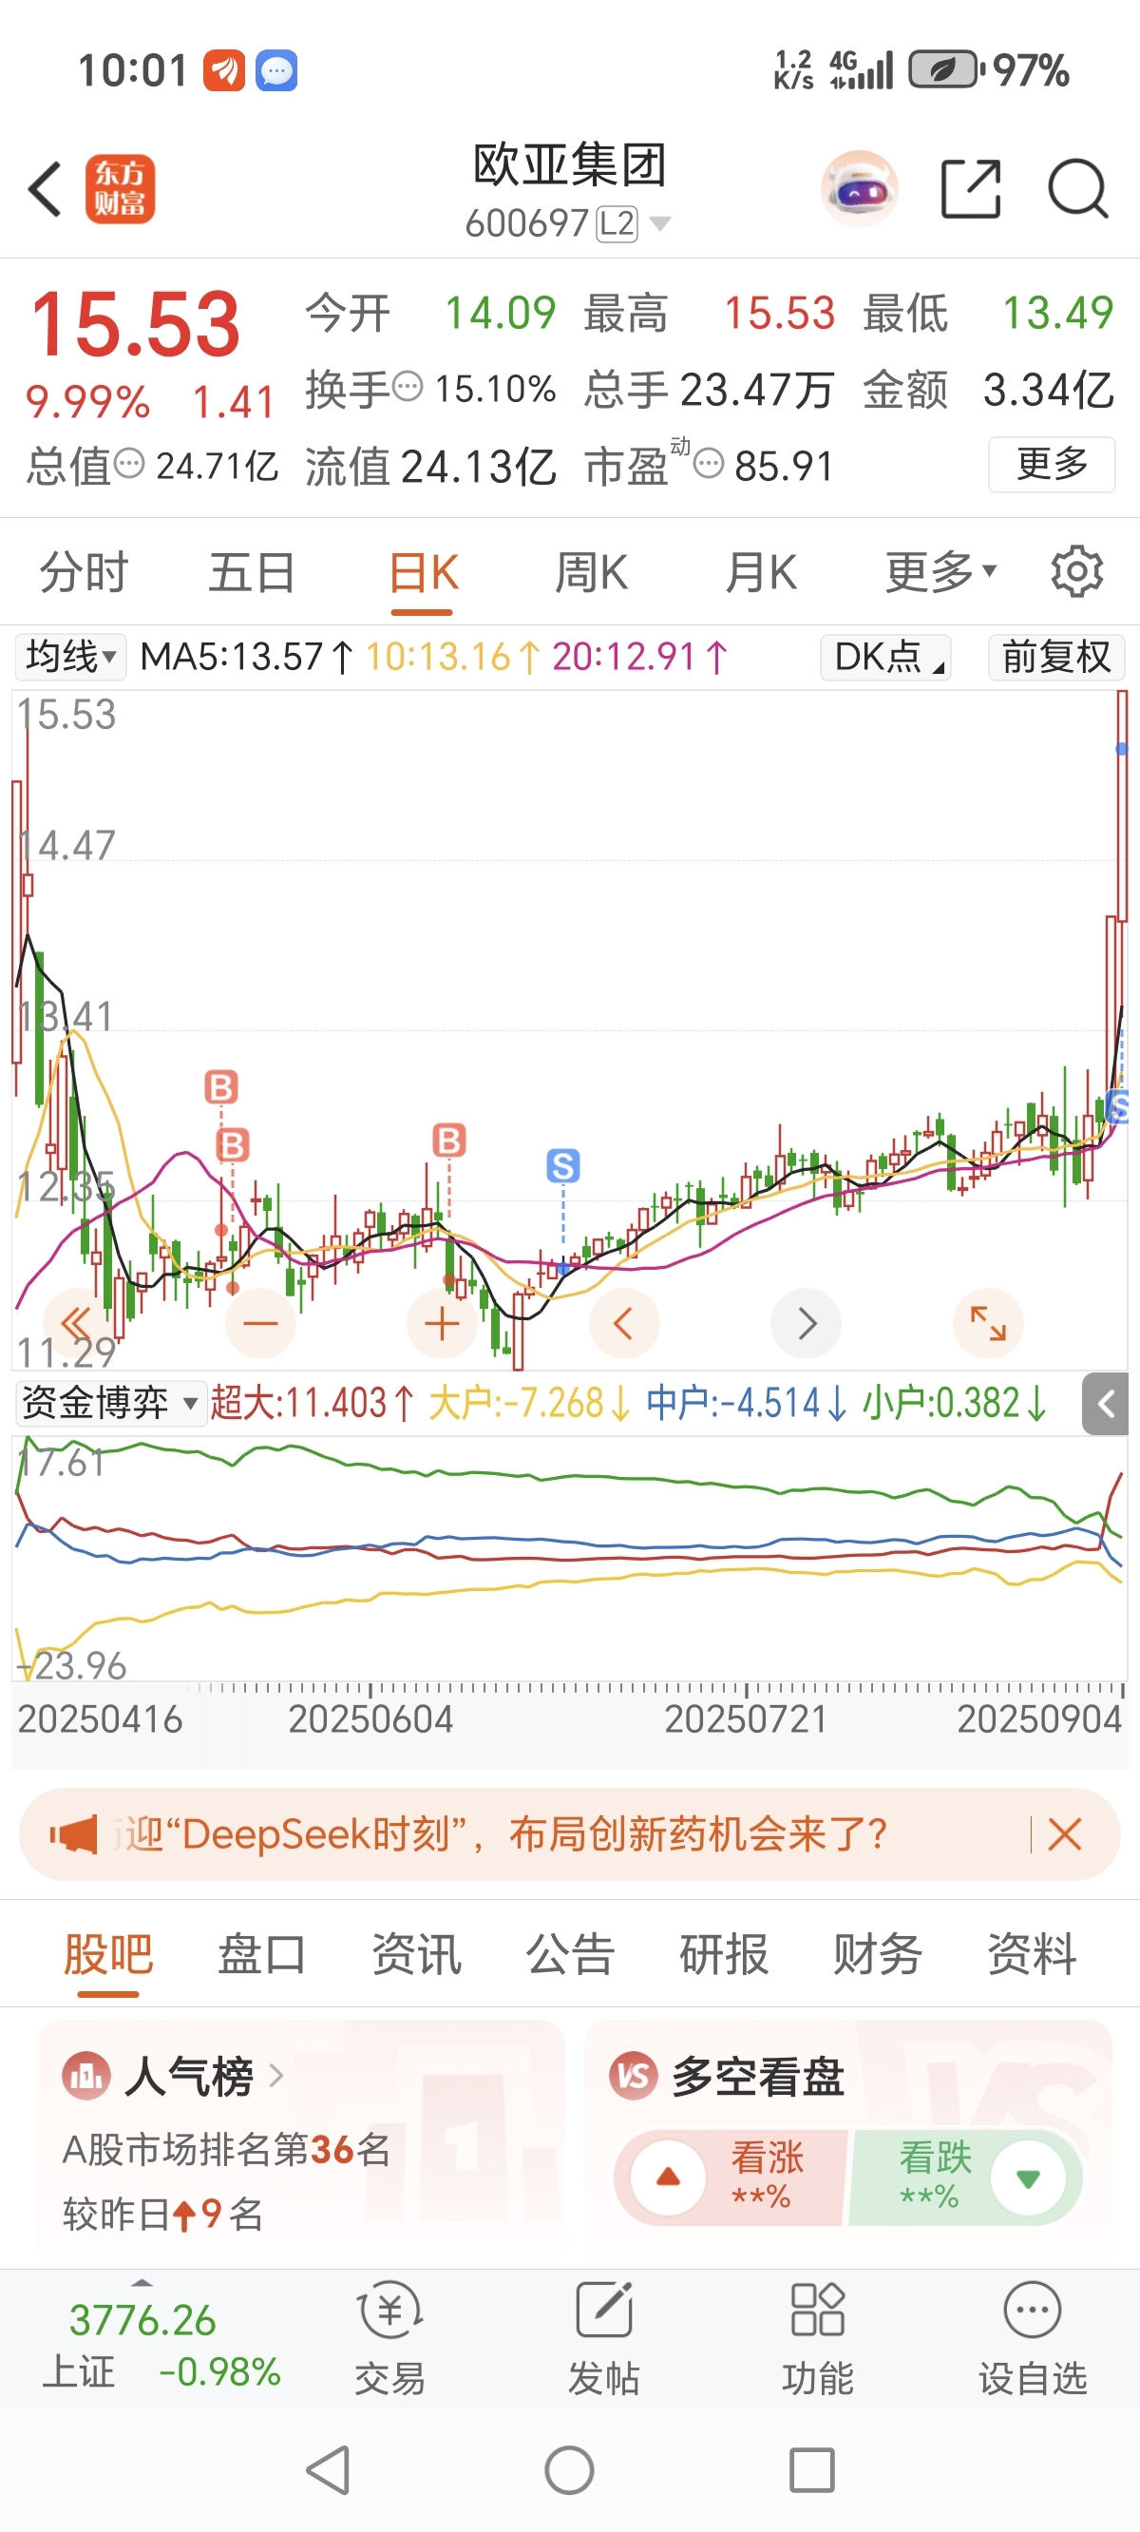Toggle 前复权 price adjustment

1056,657
